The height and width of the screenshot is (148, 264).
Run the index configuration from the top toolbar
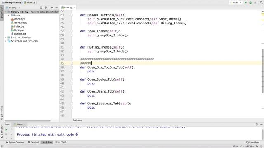pyautogui.click(x=246, y=2)
